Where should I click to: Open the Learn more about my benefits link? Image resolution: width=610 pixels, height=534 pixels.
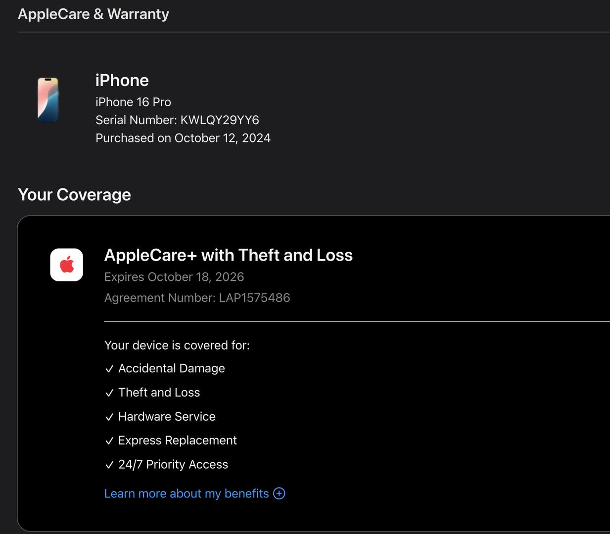pyautogui.click(x=187, y=493)
